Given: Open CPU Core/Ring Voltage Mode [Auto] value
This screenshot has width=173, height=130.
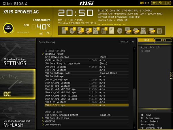Looking at the screenshot, I should pyautogui.click(x=104, y=64).
